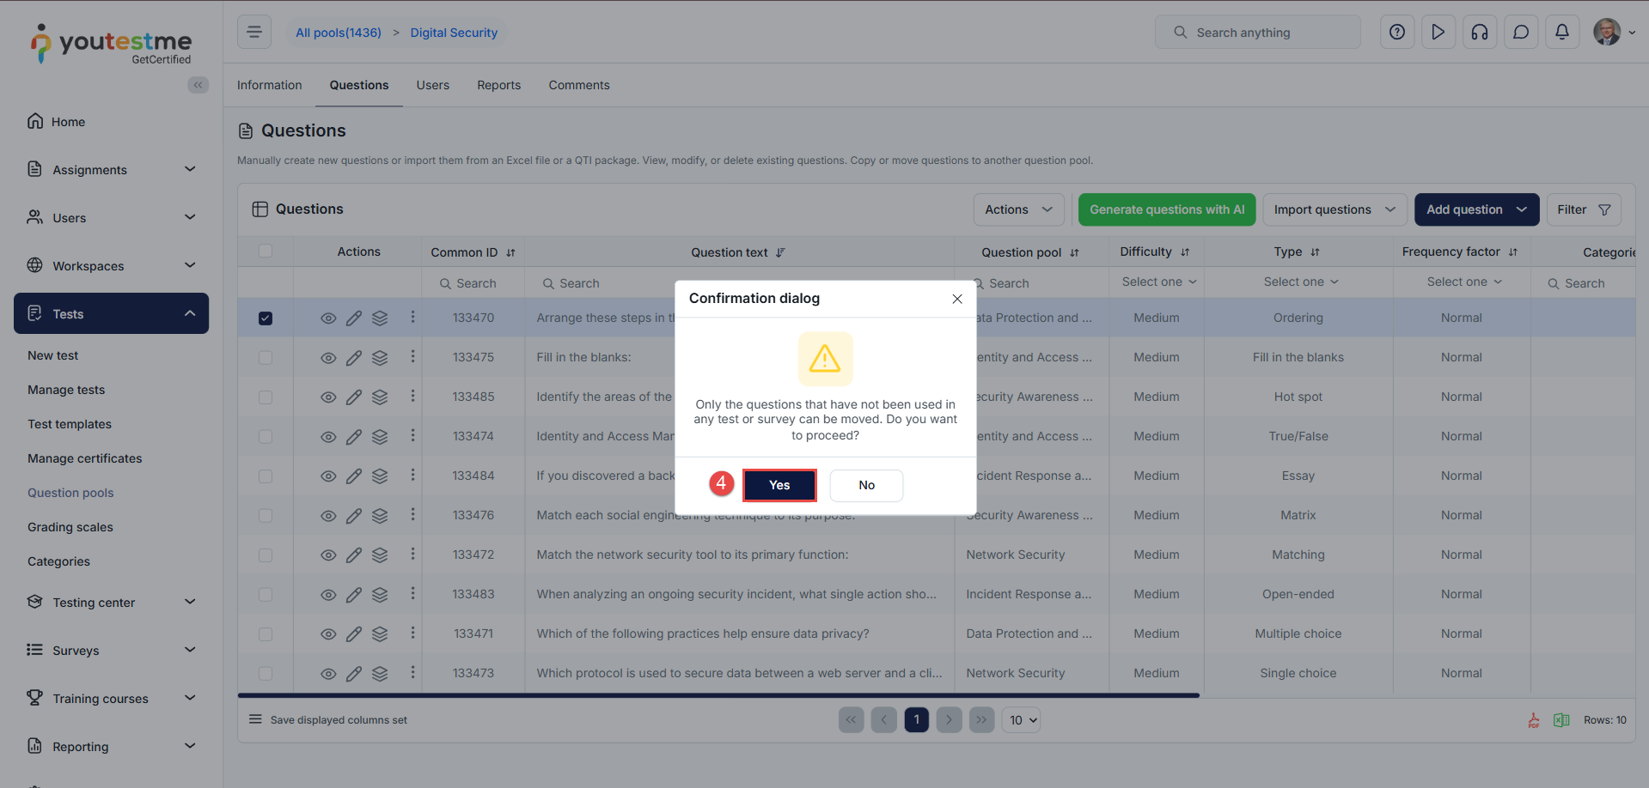Sort by Common ID column icon

[x=510, y=252]
